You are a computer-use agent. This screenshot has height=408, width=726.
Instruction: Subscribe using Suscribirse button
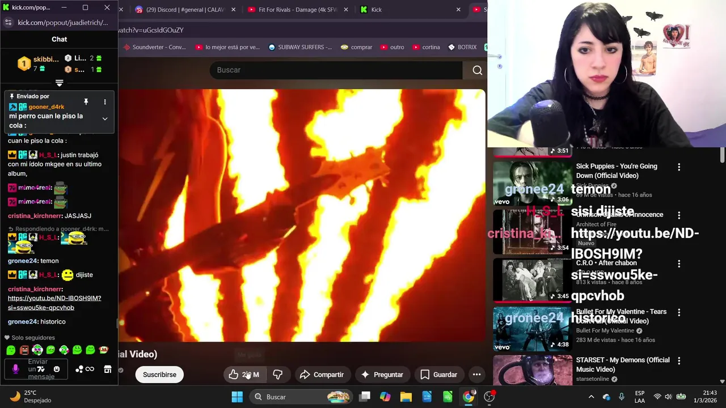(x=159, y=375)
